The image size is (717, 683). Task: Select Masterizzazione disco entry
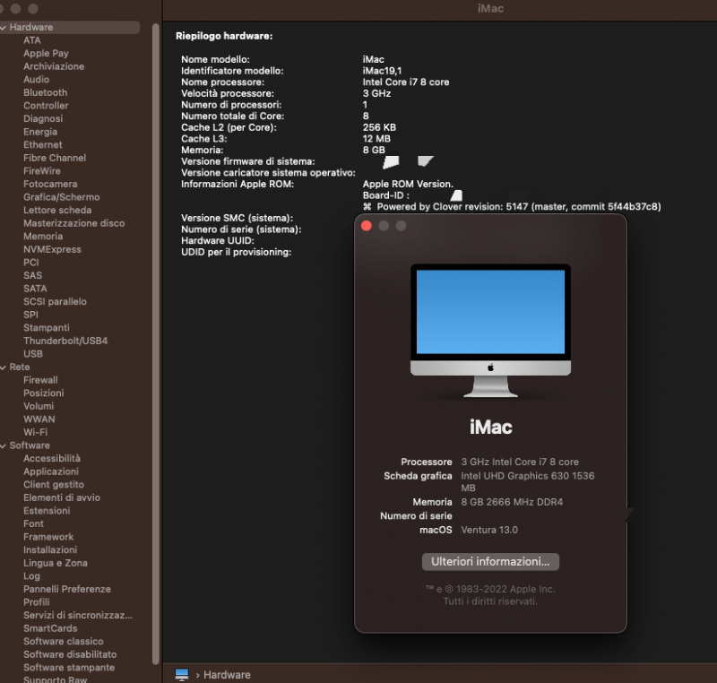pyautogui.click(x=73, y=223)
